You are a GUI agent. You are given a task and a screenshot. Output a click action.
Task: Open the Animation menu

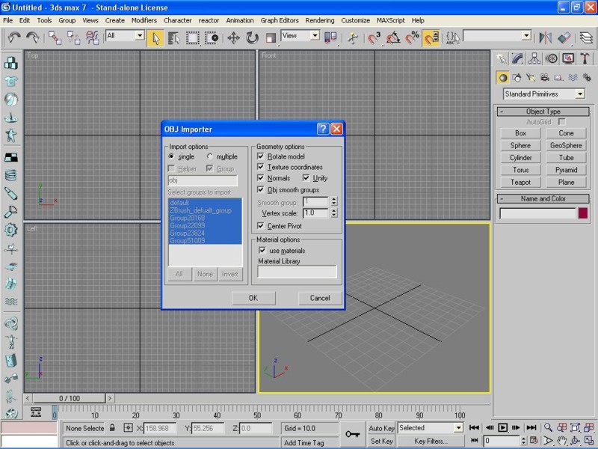[x=239, y=20]
